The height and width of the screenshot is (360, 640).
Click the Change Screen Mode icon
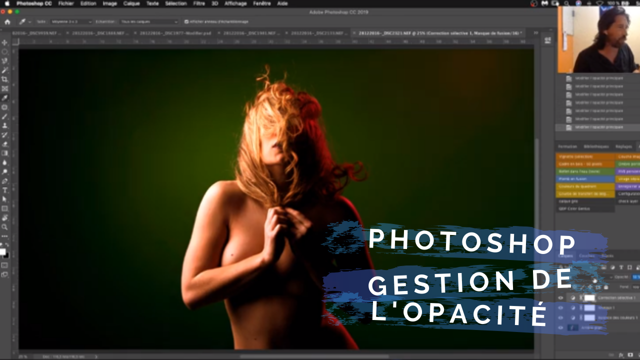(x=5, y=274)
